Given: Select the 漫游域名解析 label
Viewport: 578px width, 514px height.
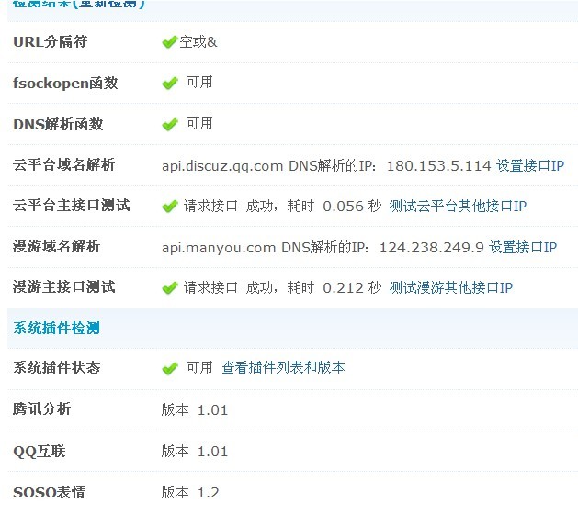Looking at the screenshot, I should tap(56, 247).
